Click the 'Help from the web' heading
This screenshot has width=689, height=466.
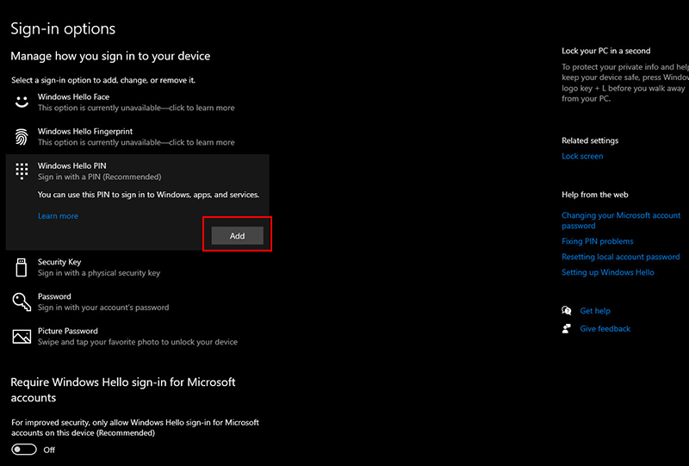[595, 195]
